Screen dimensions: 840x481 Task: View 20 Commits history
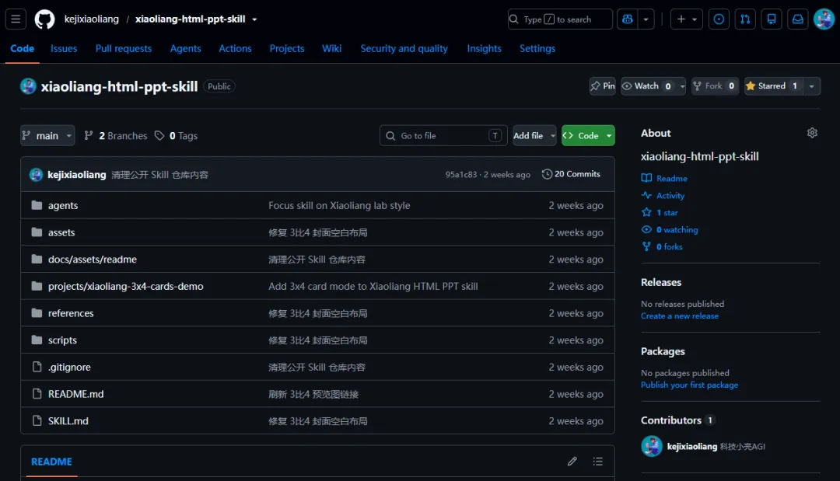click(571, 174)
